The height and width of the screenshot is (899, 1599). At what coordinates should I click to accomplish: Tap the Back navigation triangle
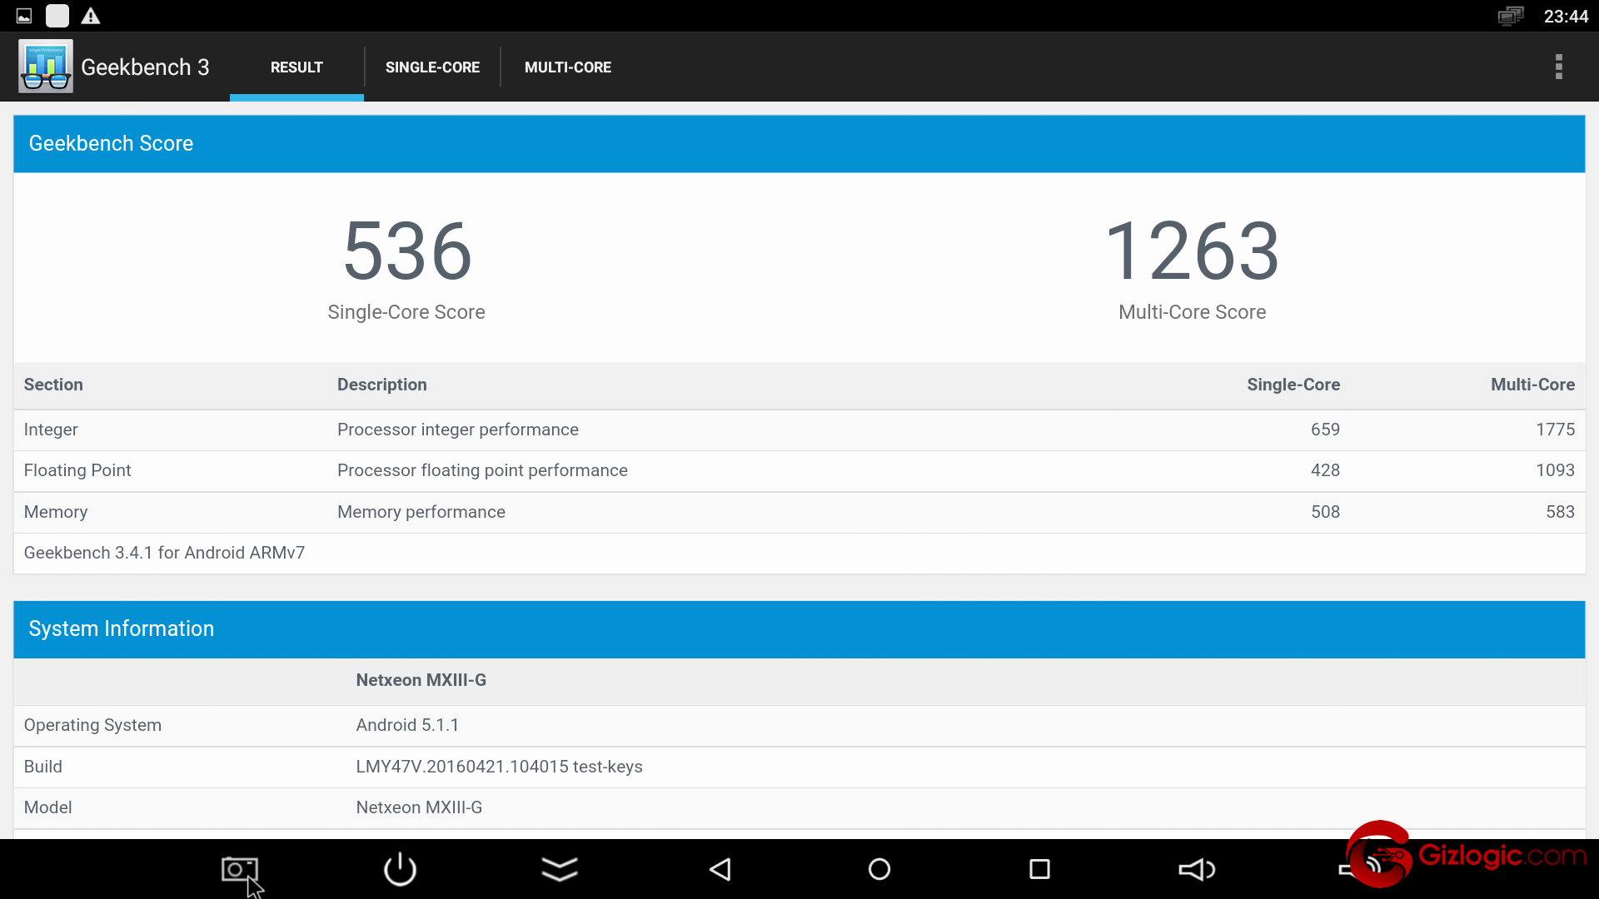tap(720, 869)
